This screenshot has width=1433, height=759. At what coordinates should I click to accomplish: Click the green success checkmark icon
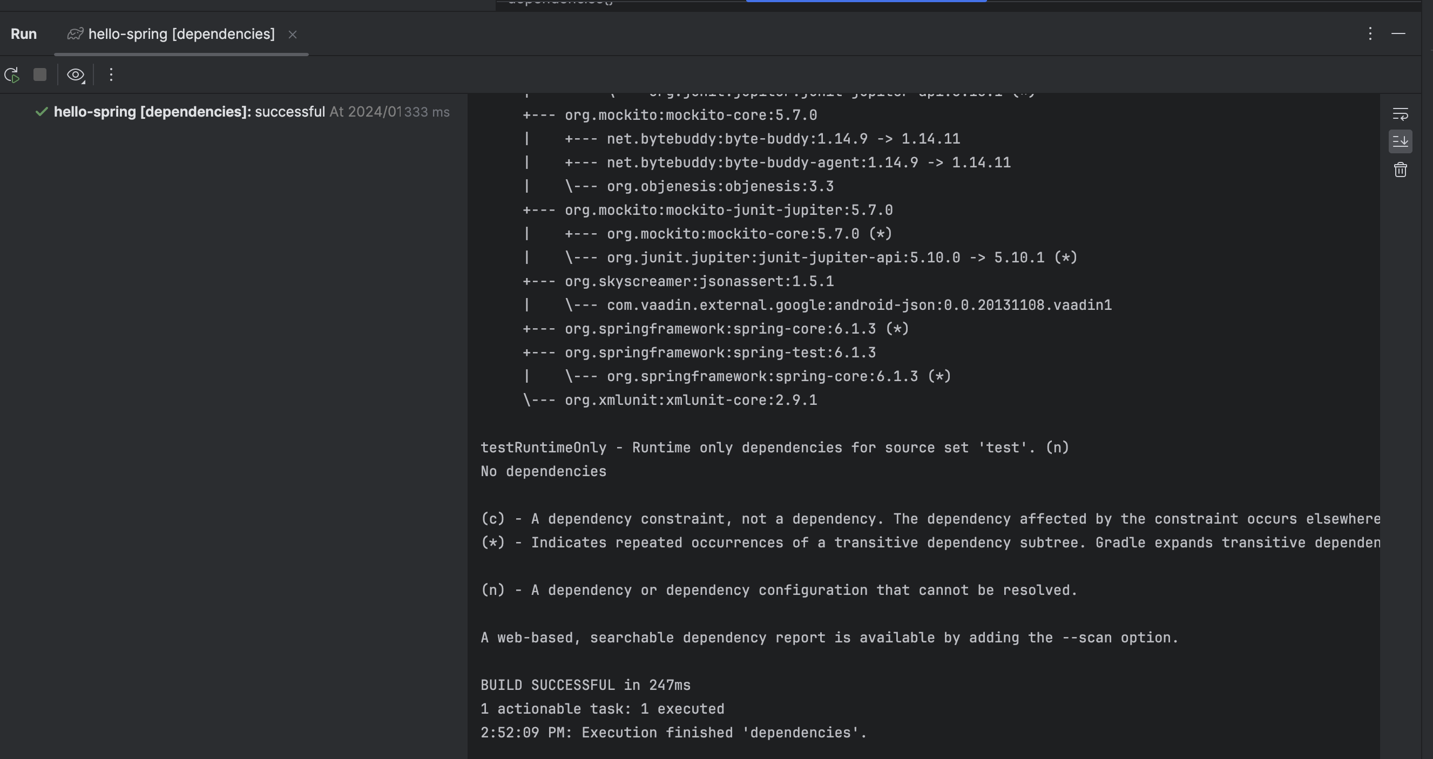click(42, 112)
